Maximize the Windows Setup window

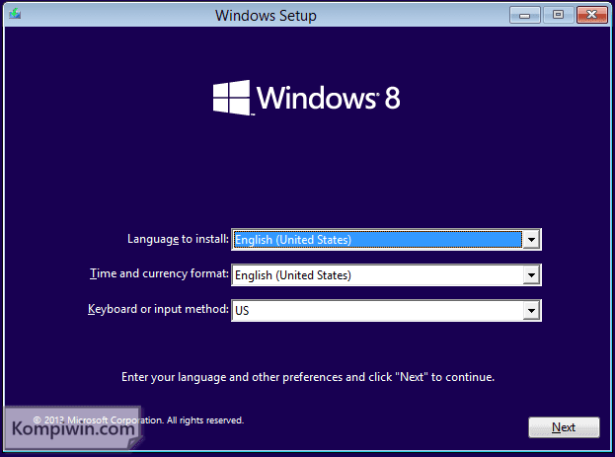click(x=558, y=15)
